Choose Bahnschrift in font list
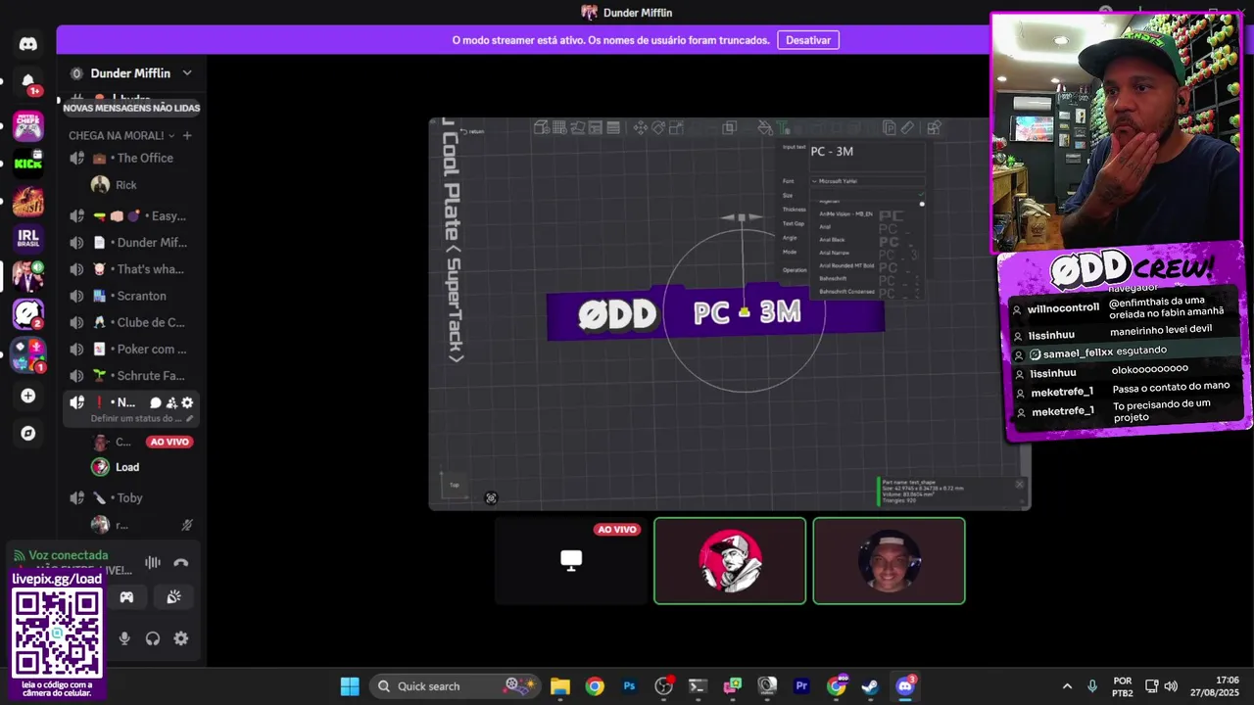 click(832, 278)
